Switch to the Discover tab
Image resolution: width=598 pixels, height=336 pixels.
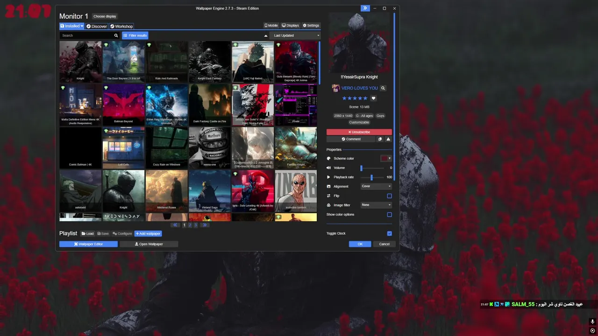(97, 26)
